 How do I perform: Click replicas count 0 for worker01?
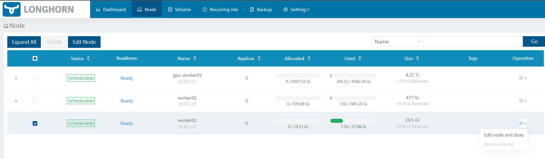pyautogui.click(x=247, y=101)
